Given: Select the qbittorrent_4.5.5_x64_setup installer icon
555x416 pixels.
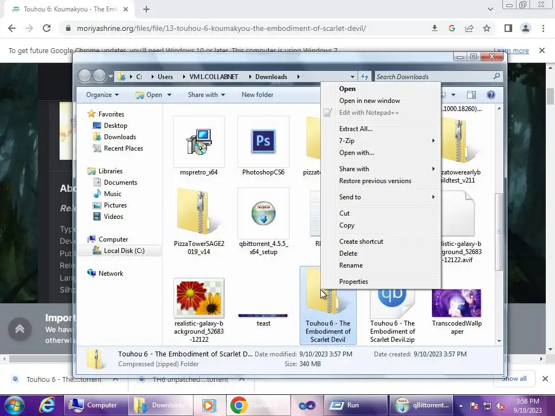Looking at the screenshot, I should 263,213.
